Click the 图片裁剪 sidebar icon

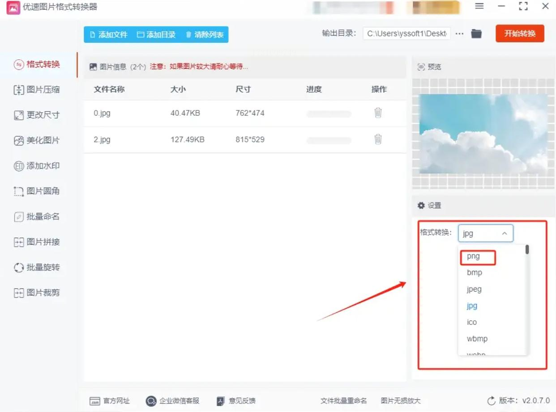(19, 293)
